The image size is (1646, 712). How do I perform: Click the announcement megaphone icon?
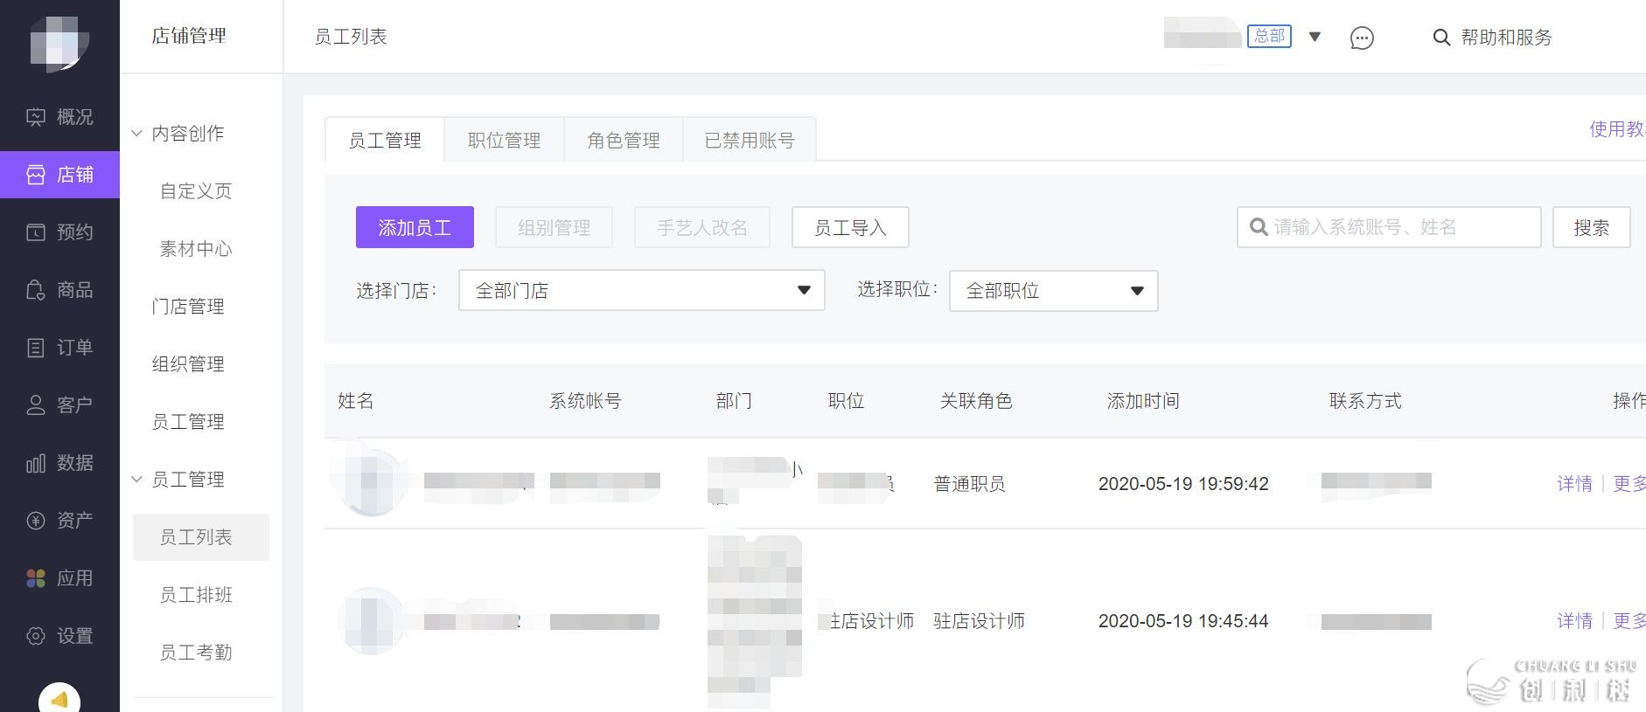coord(59,700)
